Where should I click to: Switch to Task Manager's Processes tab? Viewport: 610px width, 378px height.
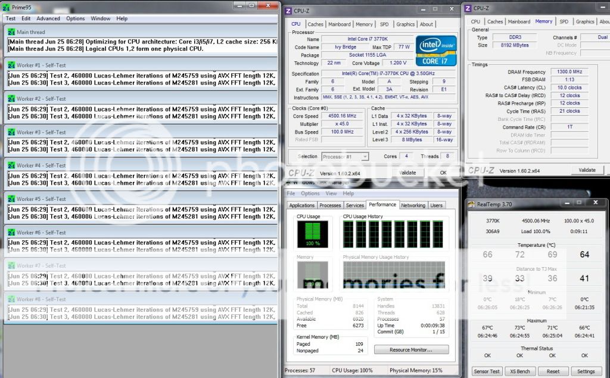pyautogui.click(x=330, y=205)
